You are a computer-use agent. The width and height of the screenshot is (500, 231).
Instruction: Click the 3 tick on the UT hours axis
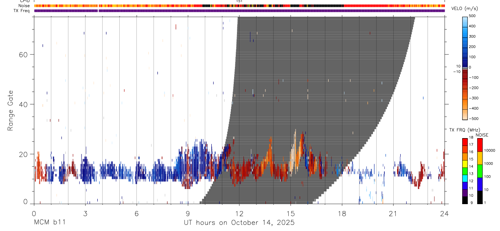click(x=85, y=213)
